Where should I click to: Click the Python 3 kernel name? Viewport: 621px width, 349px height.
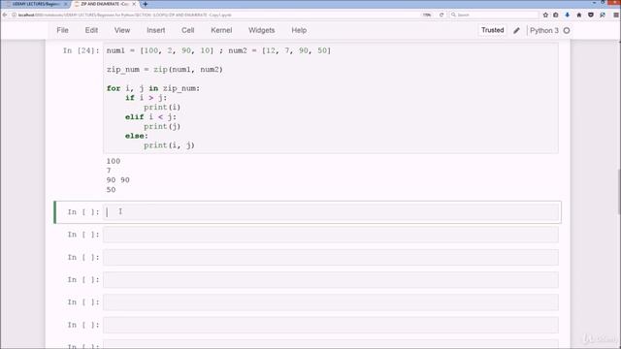coord(544,30)
